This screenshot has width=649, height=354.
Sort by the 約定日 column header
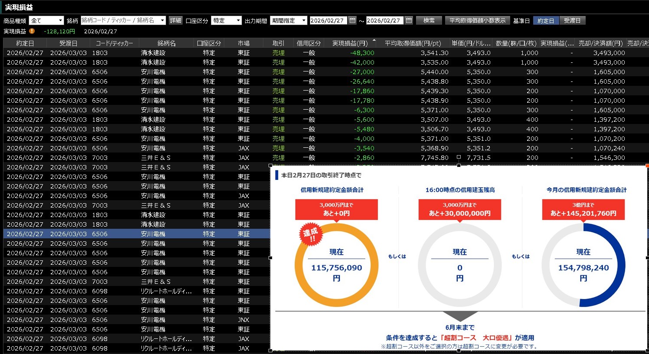25,43
